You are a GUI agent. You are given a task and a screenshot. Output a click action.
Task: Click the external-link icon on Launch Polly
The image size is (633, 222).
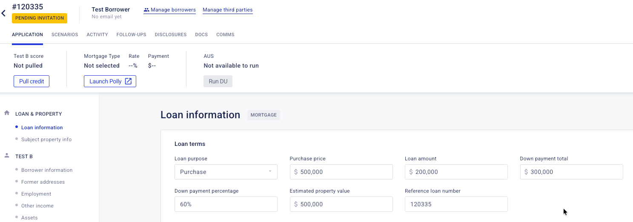[128, 81]
